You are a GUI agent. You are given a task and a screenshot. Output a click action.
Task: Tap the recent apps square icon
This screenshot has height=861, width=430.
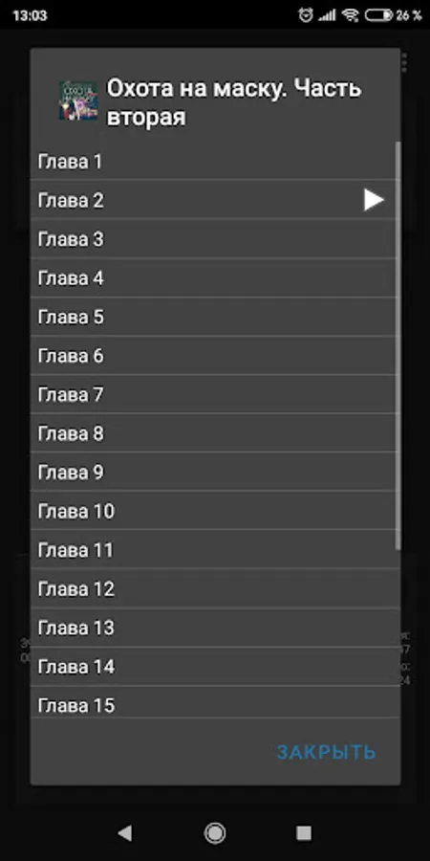point(304,833)
